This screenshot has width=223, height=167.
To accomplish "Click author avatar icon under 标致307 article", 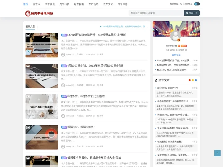I will click(63, 85).
